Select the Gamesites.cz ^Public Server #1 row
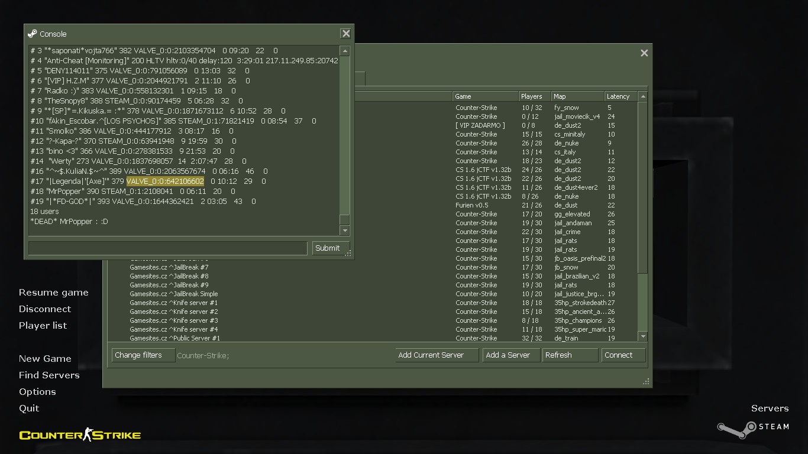 (x=175, y=338)
